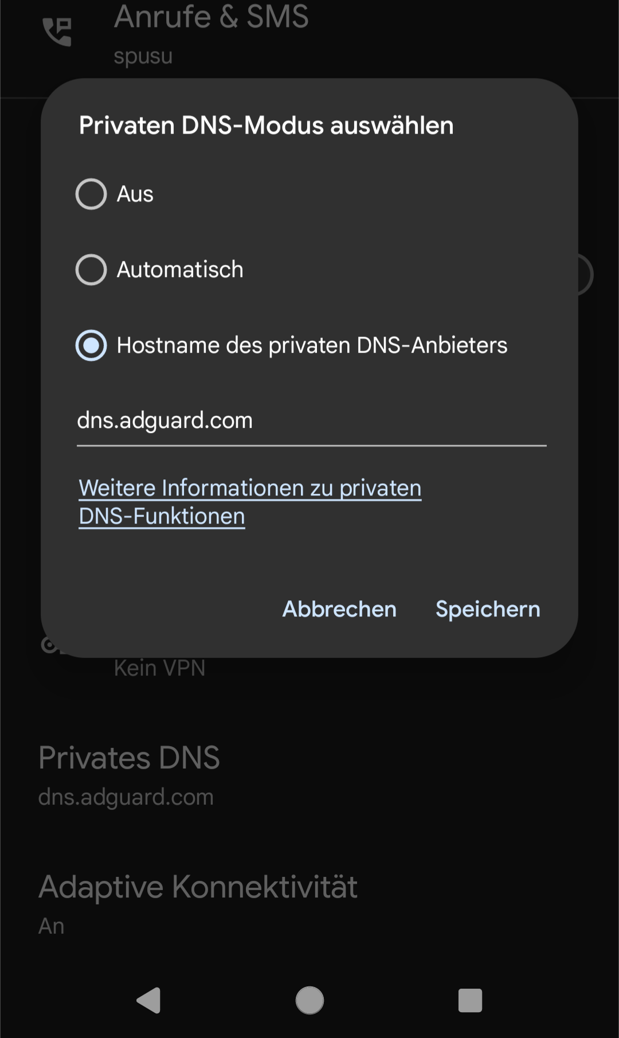Open Weitere Informationen zu privaten DNS-Funktionen link
Screen dimensions: 619x1038
250,502
